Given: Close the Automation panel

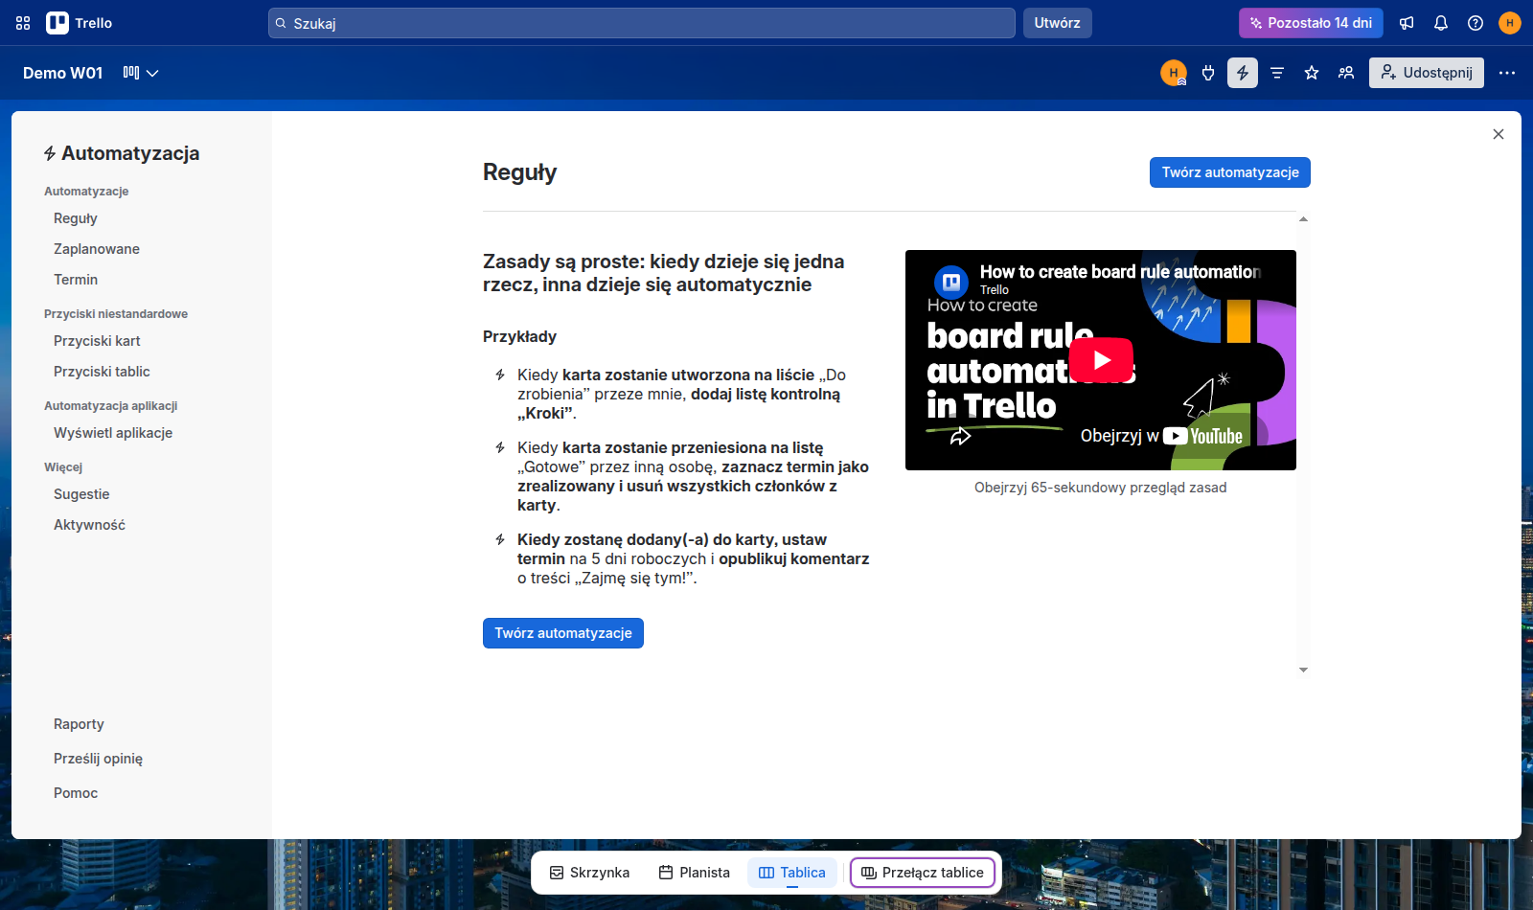Looking at the screenshot, I should coord(1499,134).
